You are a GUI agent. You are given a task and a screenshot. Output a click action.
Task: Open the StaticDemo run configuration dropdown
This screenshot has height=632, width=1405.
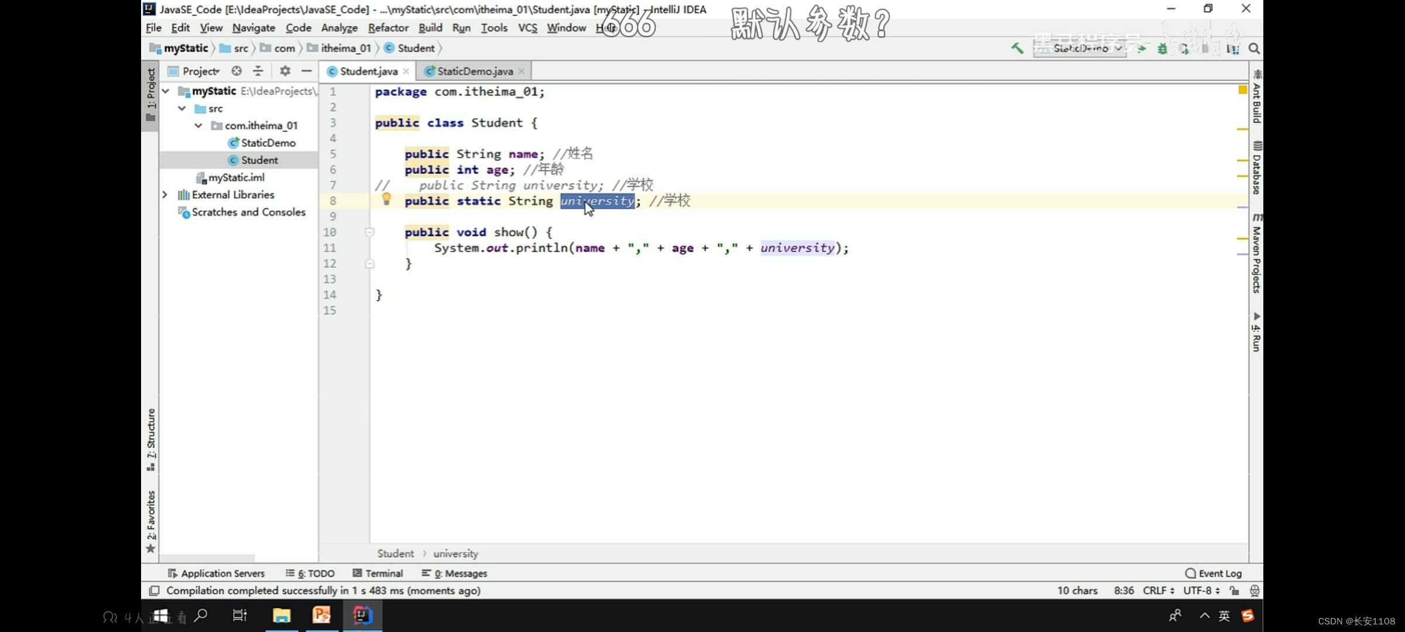1080,49
